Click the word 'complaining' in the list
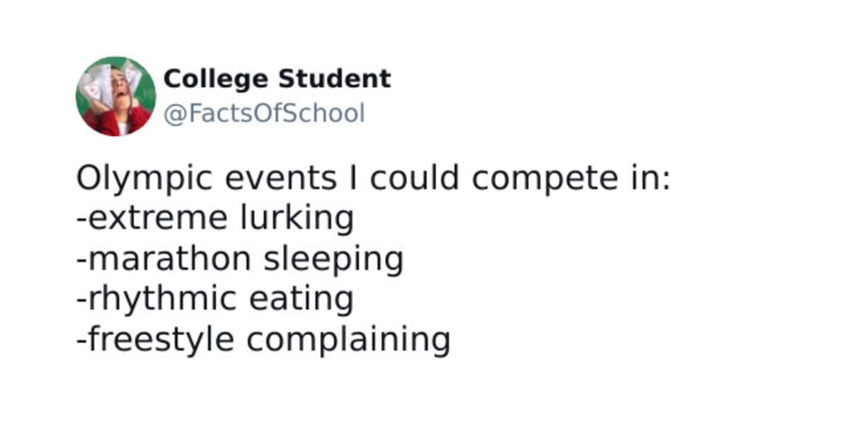This screenshot has height=445, width=851. (x=348, y=340)
